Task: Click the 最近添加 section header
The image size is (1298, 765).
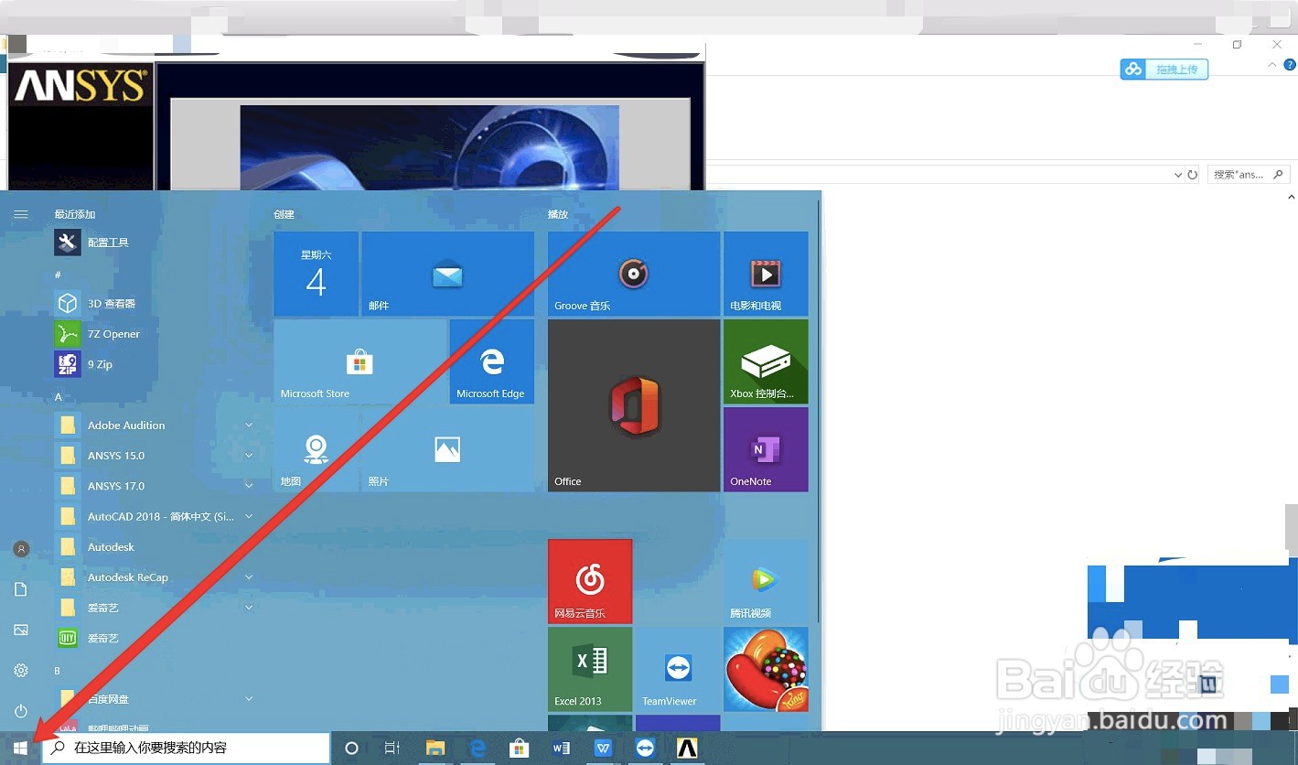Action: coord(75,214)
